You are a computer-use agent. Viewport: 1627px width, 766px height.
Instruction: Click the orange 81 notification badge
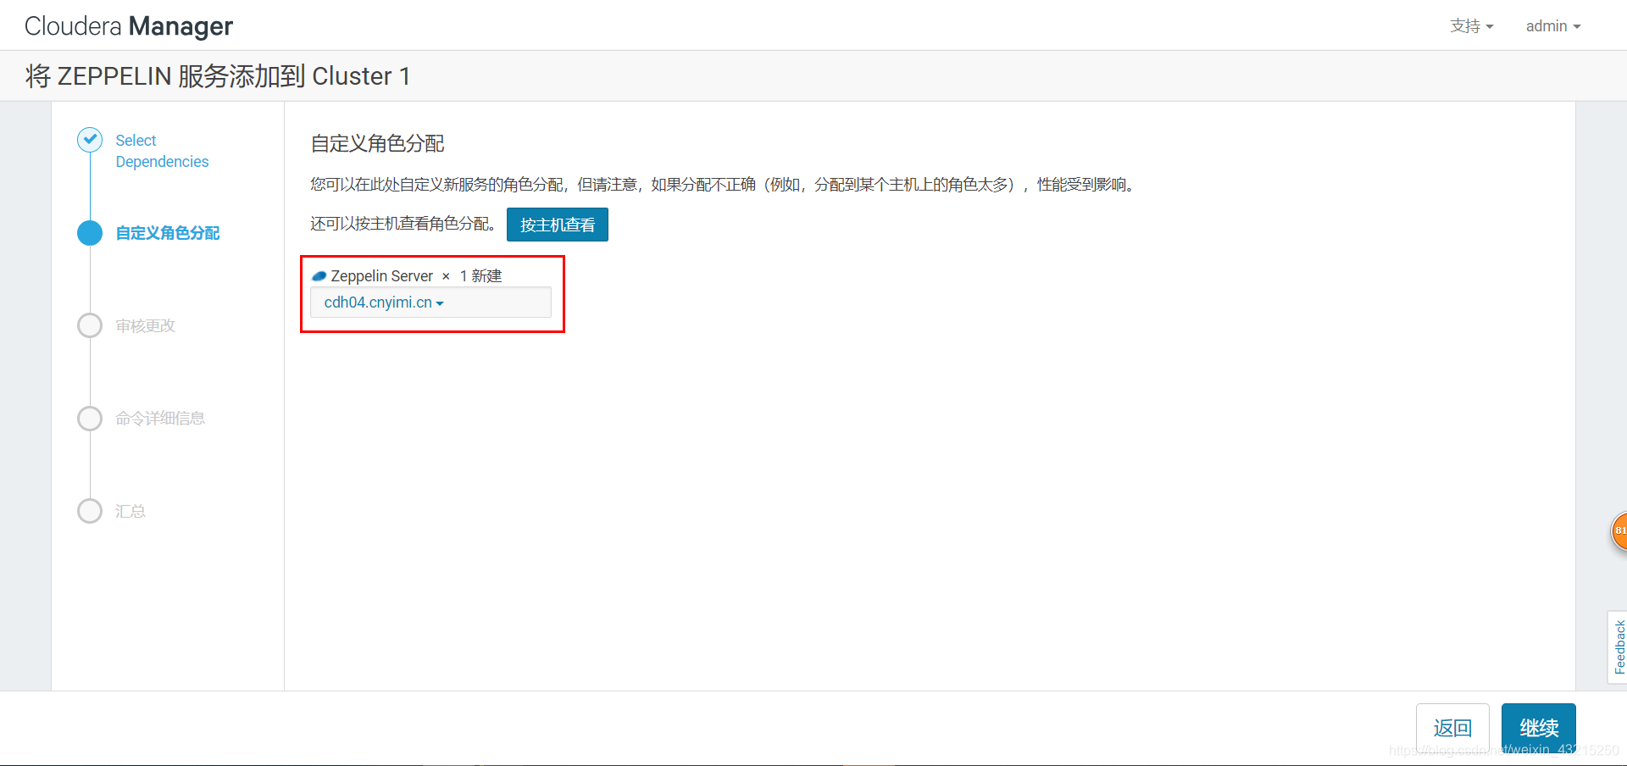pyautogui.click(x=1619, y=531)
